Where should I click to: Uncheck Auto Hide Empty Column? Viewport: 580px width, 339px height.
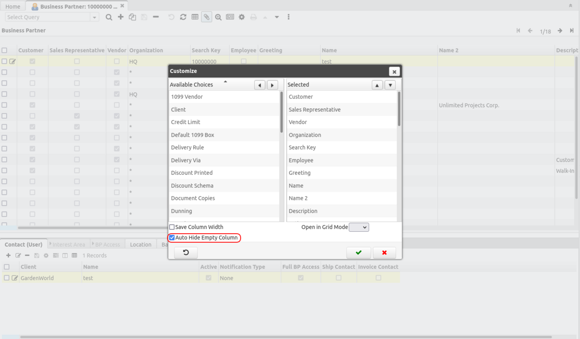172,238
